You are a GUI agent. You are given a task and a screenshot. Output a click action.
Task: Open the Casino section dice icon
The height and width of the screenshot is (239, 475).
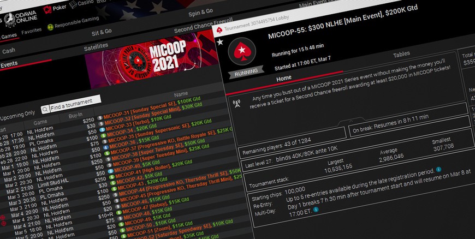73,5
